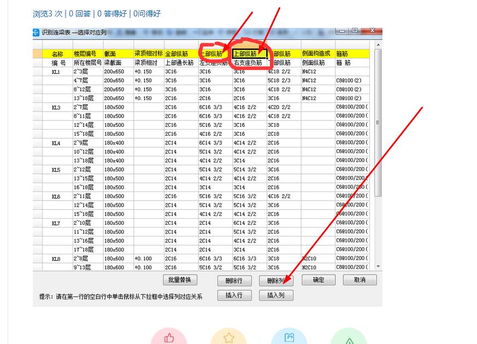Select the 右支座负筋 cell
The image size is (477, 344).
point(249,63)
